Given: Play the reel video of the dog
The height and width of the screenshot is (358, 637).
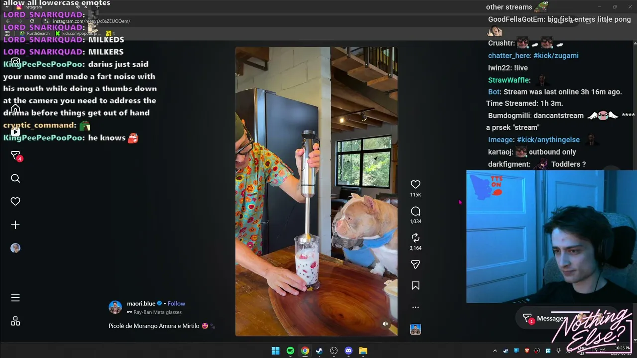Looking at the screenshot, I should (x=317, y=191).
